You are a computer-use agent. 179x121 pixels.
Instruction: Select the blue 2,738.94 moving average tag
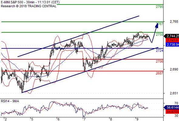172,44
